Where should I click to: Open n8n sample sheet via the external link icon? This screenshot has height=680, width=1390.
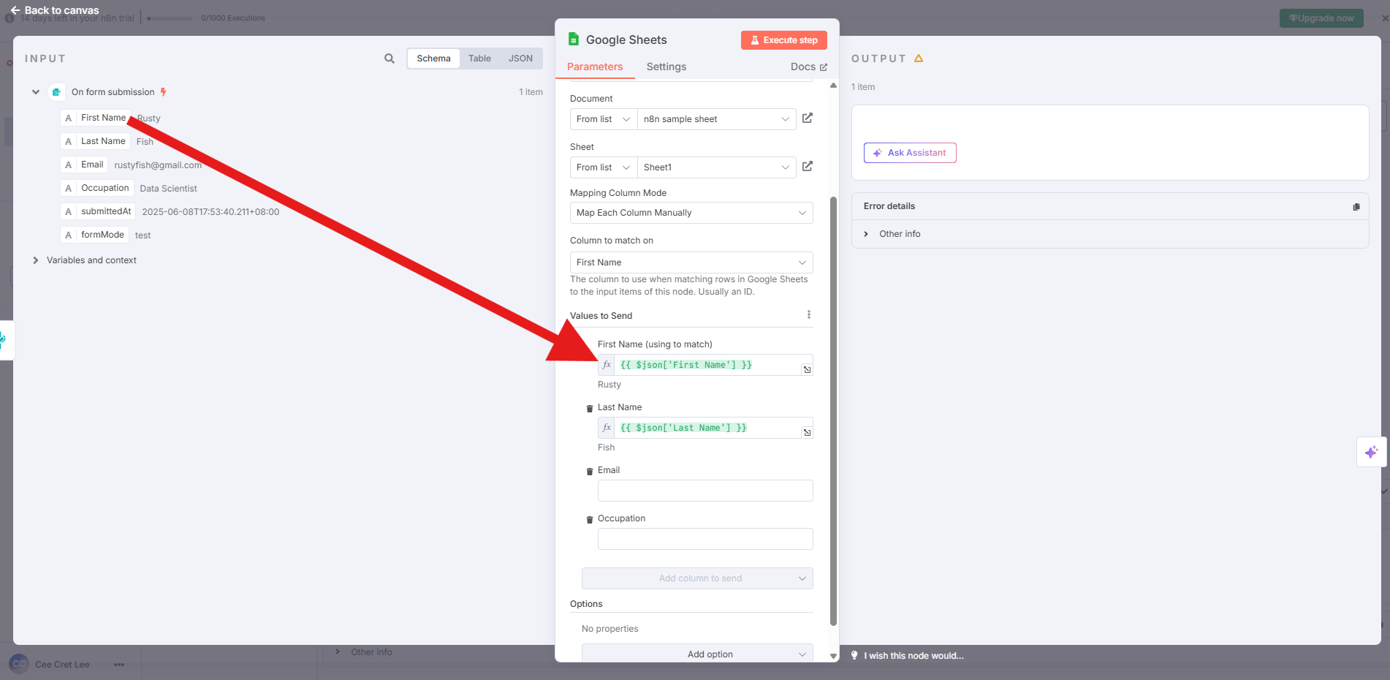click(x=807, y=118)
